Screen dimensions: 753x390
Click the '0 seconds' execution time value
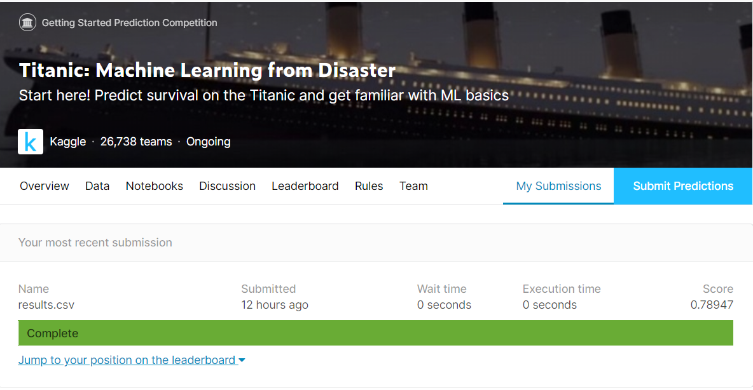(x=549, y=305)
